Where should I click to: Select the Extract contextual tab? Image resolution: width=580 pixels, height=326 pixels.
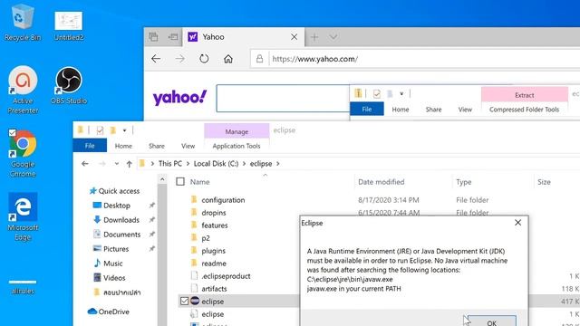(x=525, y=95)
